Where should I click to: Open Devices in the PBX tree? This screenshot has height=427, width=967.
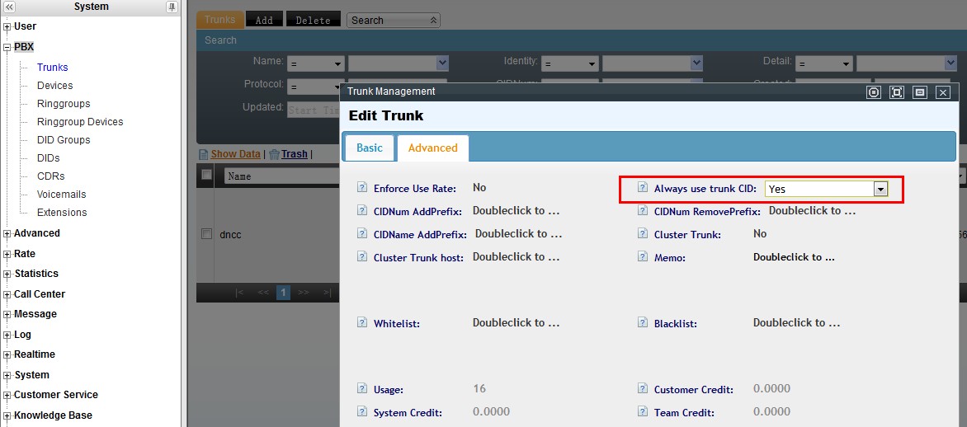pyautogui.click(x=54, y=86)
